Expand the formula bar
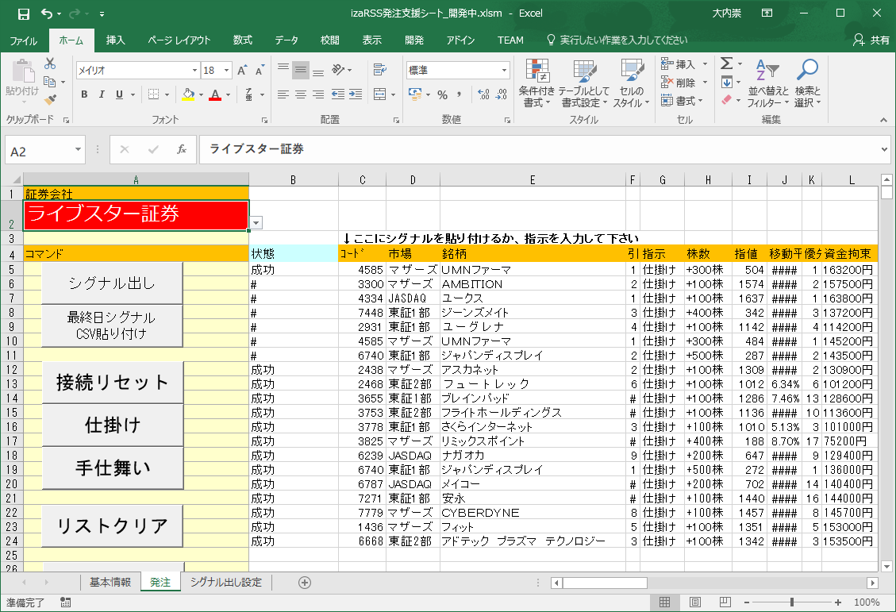 [x=884, y=150]
